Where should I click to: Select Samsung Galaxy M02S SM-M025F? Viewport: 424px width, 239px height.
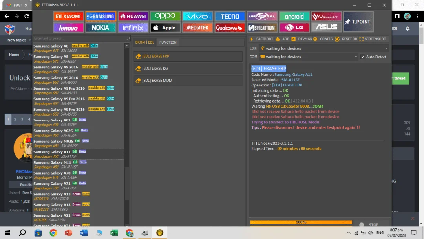coord(79,143)
